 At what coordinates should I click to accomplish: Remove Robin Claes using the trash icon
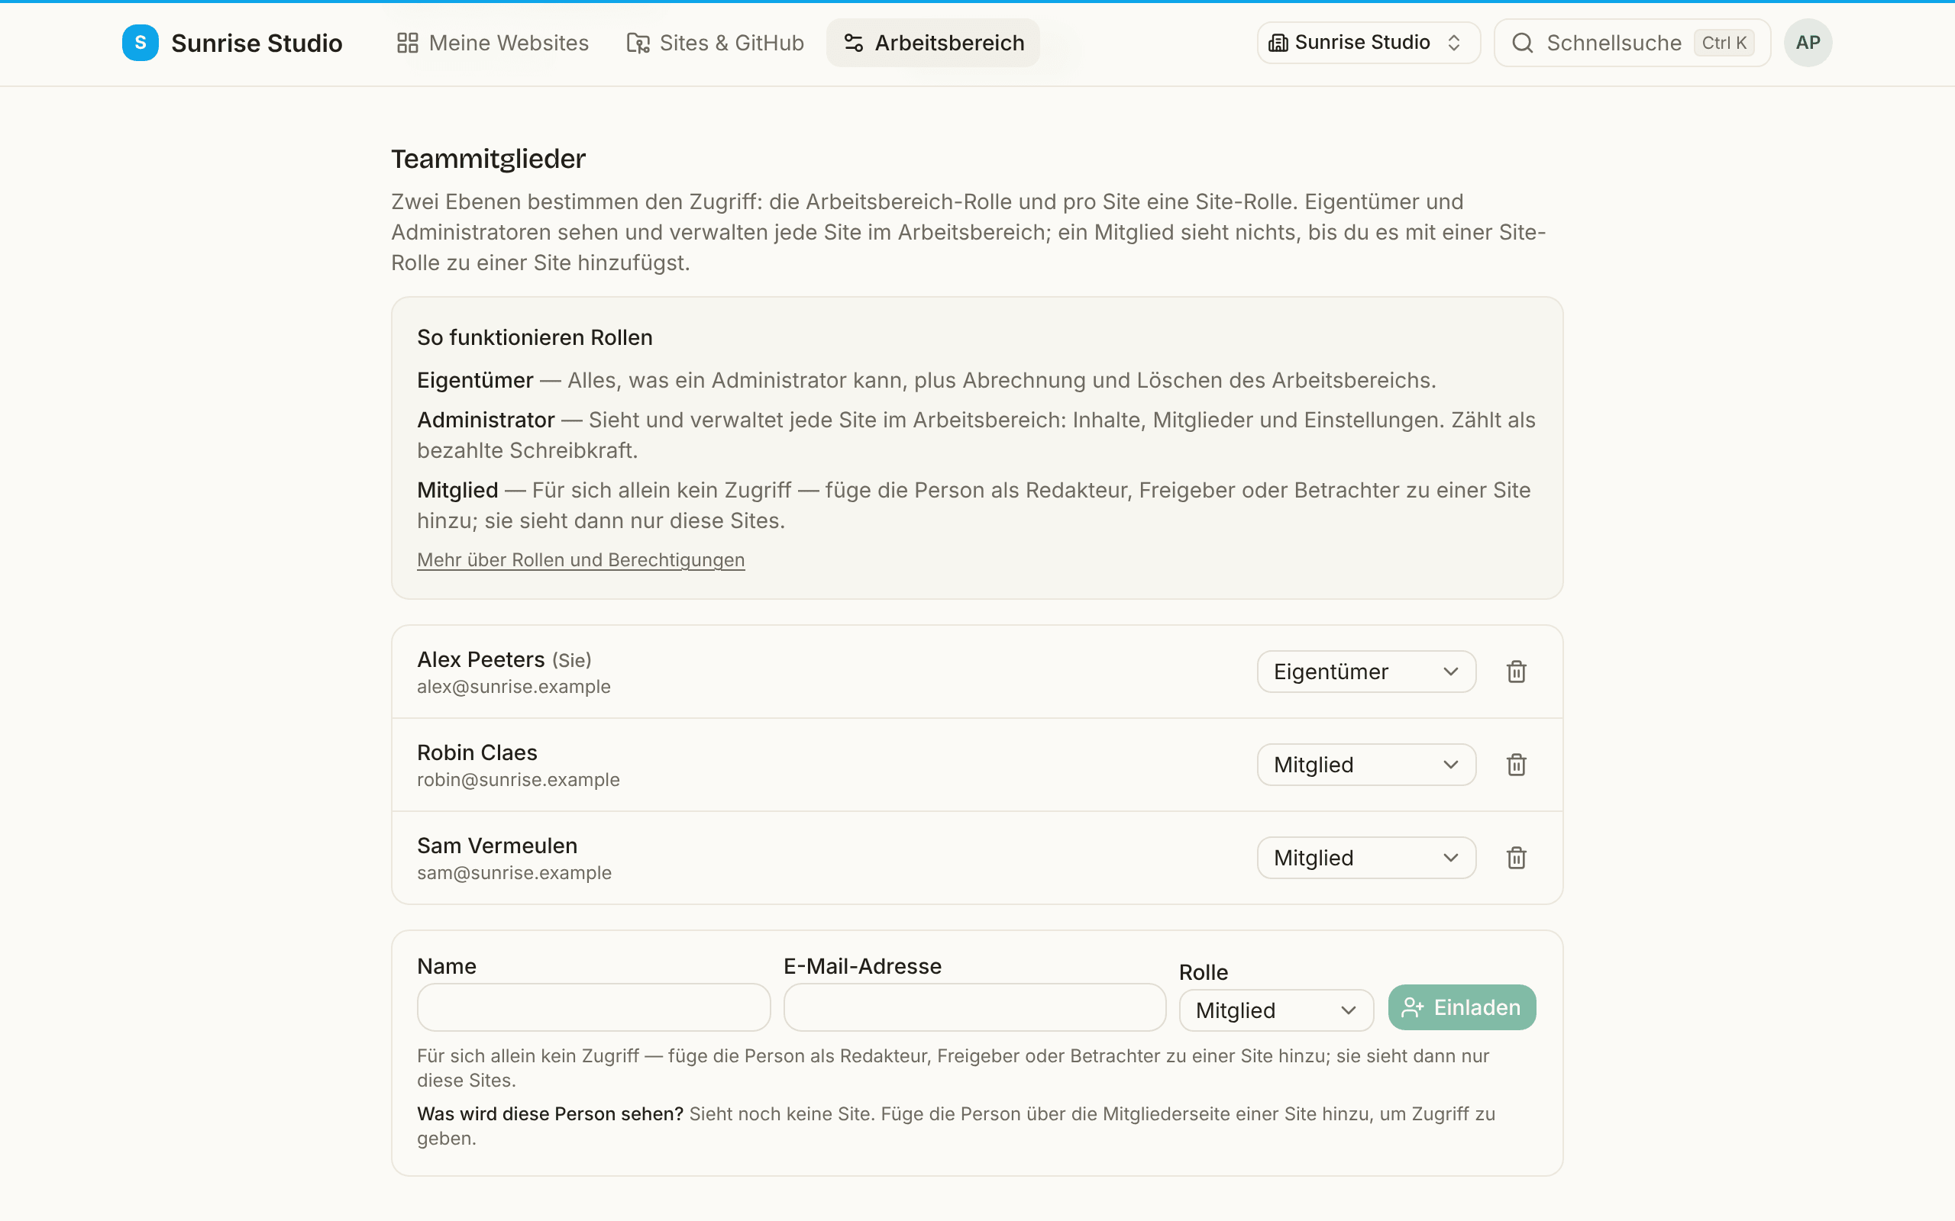pyautogui.click(x=1517, y=765)
